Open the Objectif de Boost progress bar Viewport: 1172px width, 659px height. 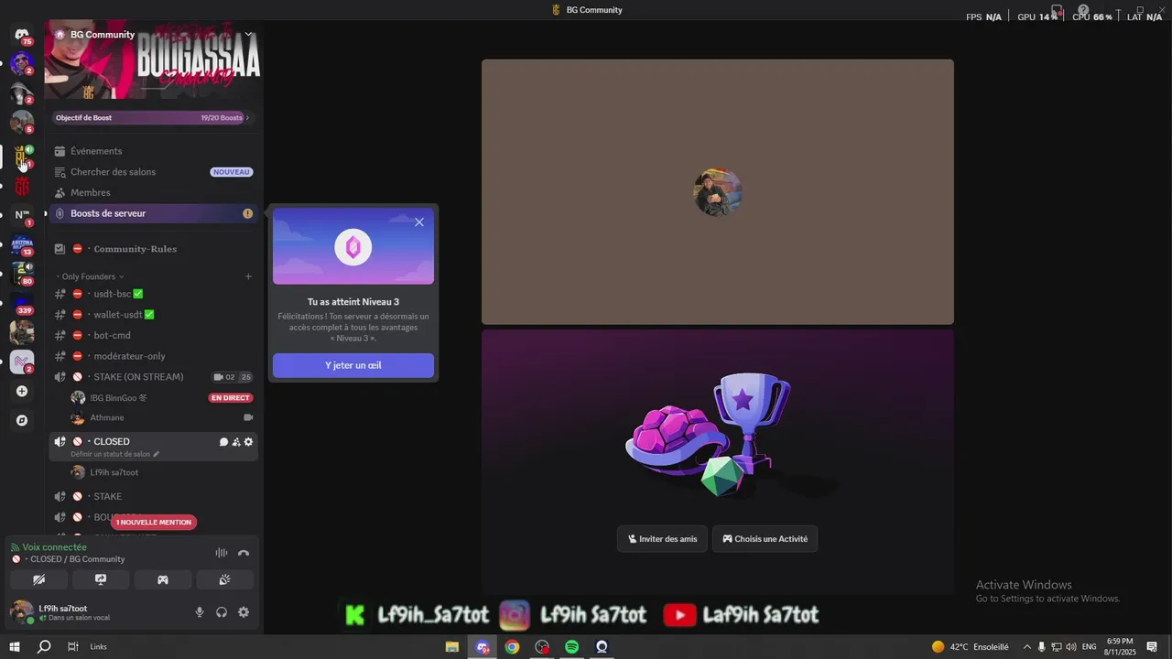[152, 117]
